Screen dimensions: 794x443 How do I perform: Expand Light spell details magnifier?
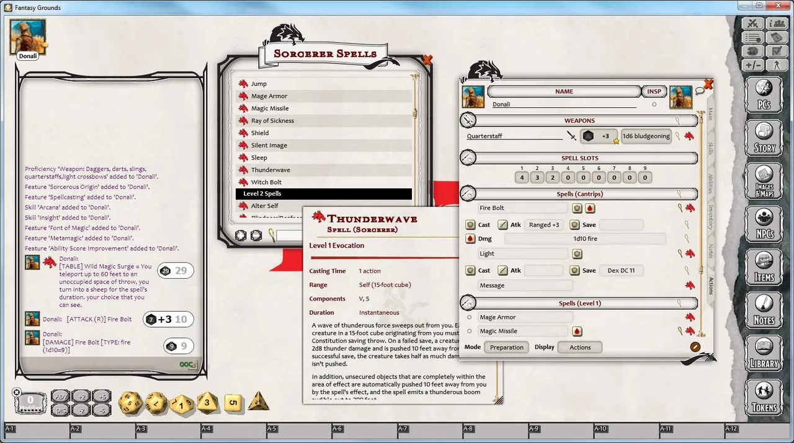click(680, 253)
